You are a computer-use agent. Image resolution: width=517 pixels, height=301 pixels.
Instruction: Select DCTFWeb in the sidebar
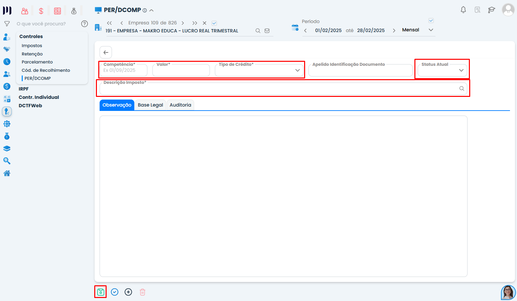(30, 106)
